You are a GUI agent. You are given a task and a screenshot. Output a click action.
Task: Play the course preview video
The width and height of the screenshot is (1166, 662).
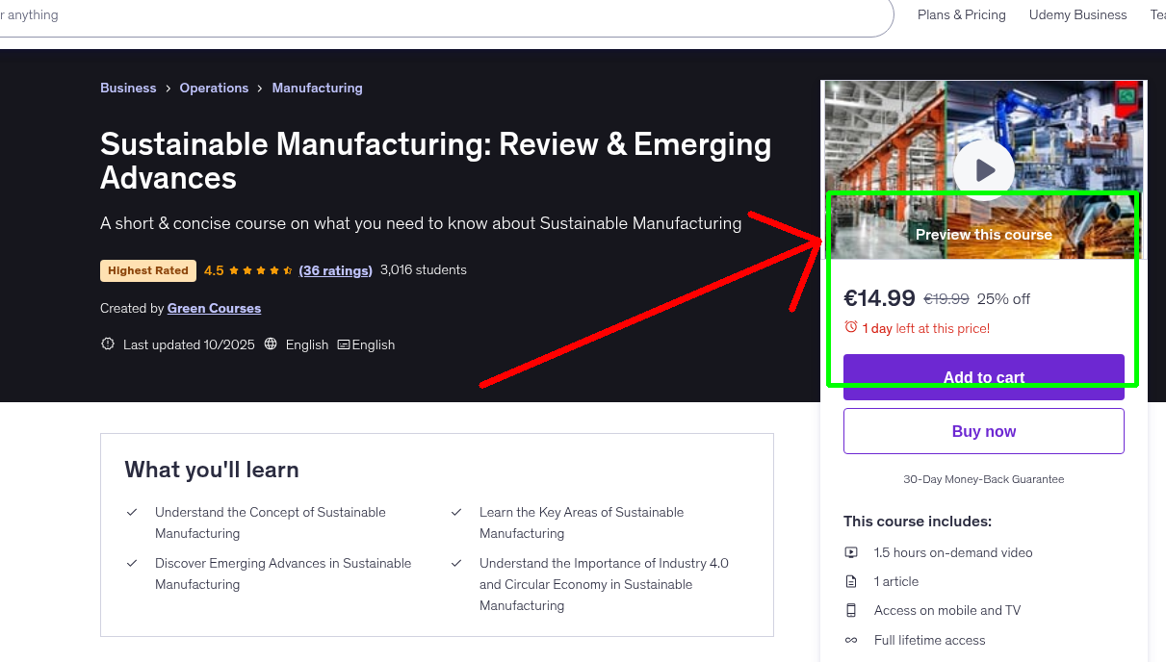pyautogui.click(x=983, y=168)
